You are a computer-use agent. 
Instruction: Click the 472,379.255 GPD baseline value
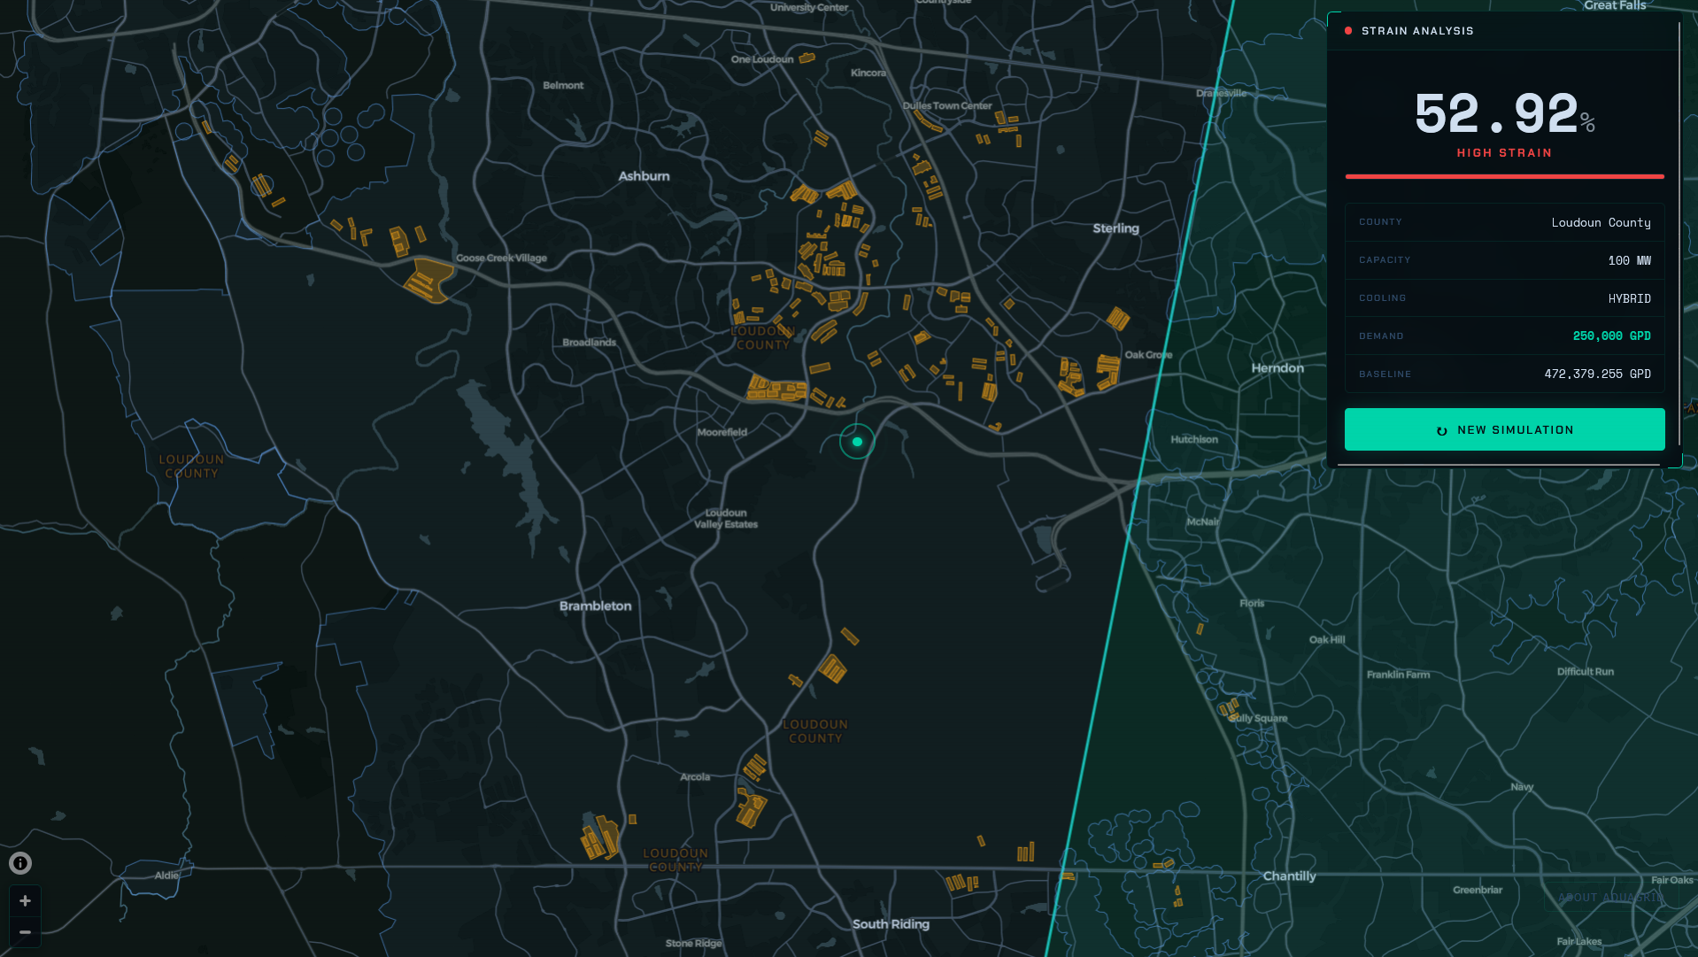pyautogui.click(x=1597, y=374)
